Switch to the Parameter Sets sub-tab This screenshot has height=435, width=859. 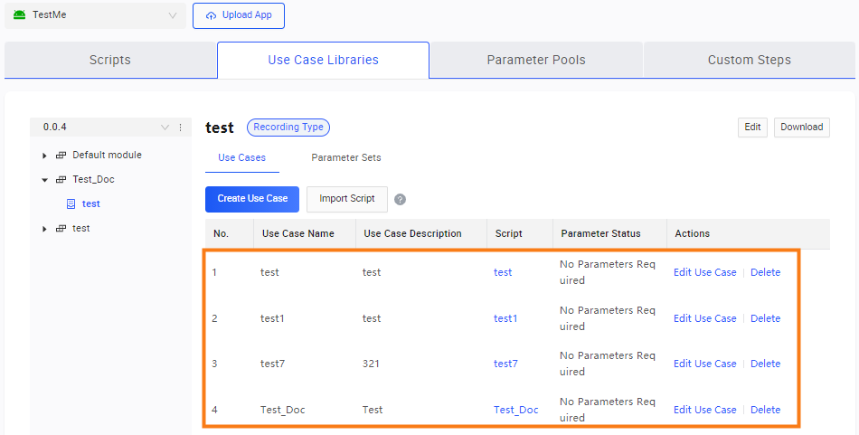coord(346,157)
